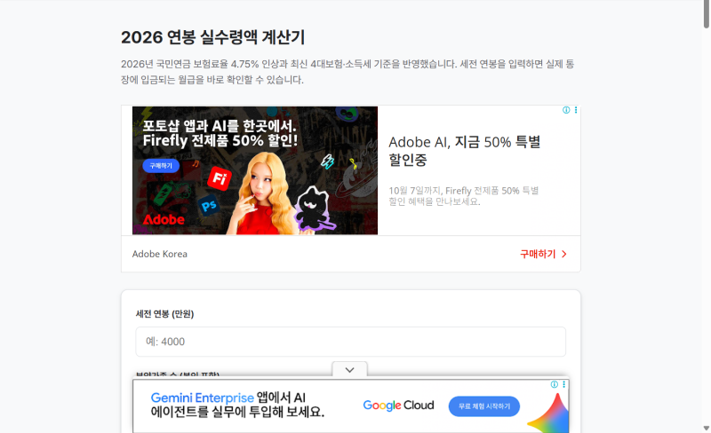Click the blue 구매하기 button in Adobe banner
Screen dimensions: 711x433
161,166
